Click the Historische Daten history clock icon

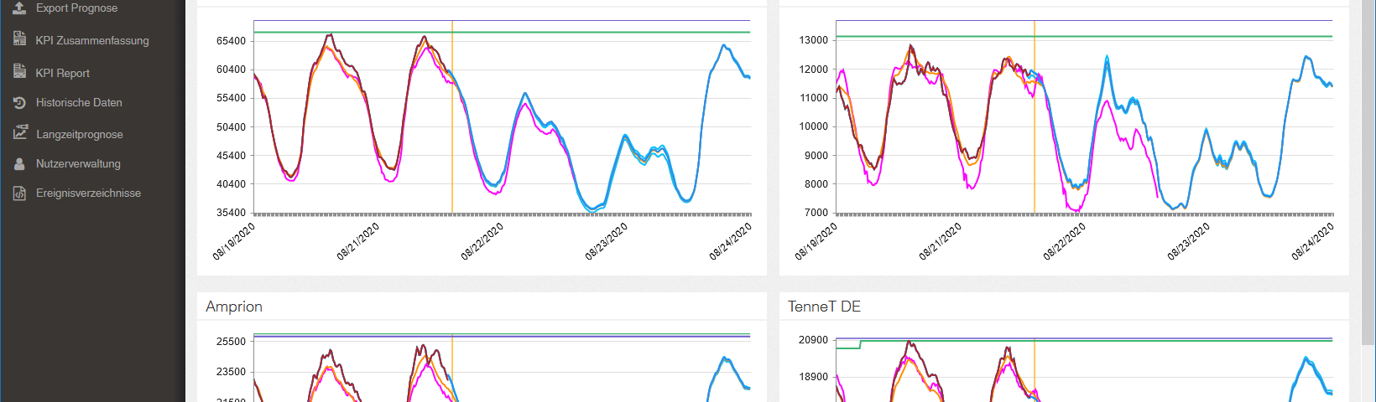[19, 102]
